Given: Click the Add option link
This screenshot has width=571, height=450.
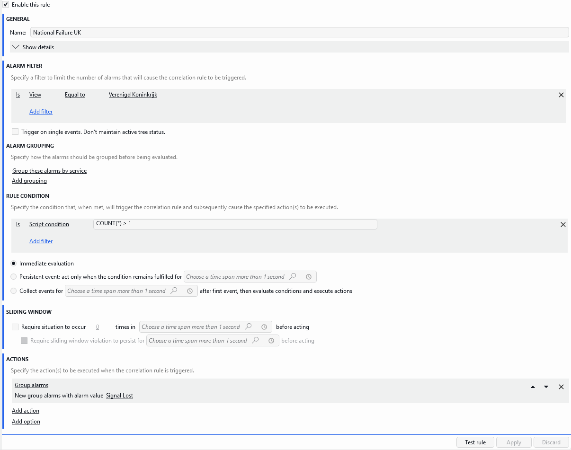Looking at the screenshot, I should click(26, 422).
